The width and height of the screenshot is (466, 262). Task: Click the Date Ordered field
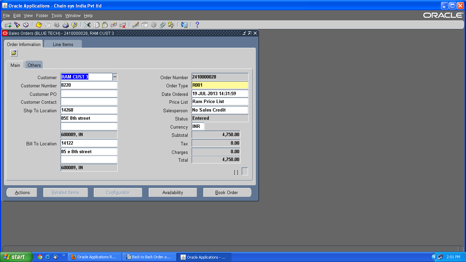point(220,93)
